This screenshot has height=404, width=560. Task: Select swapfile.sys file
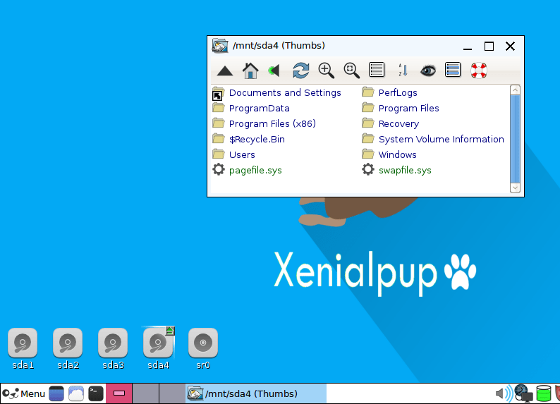tap(396, 170)
